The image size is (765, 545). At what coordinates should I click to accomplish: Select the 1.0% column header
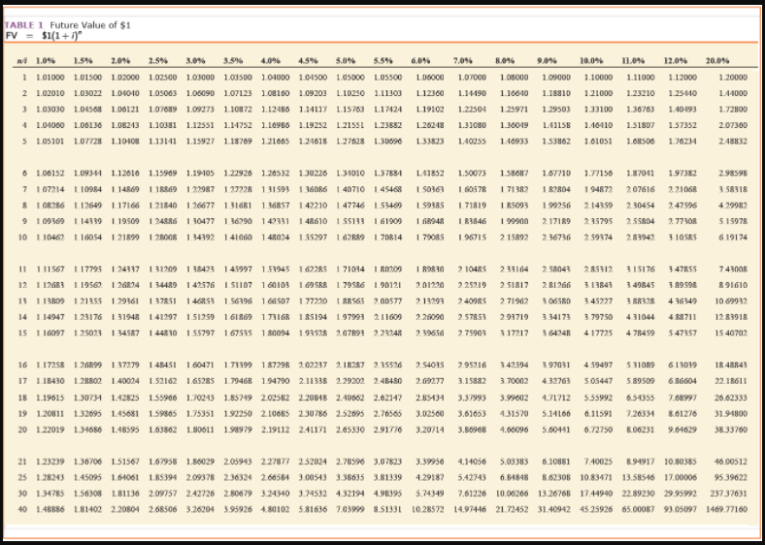pyautogui.click(x=46, y=61)
